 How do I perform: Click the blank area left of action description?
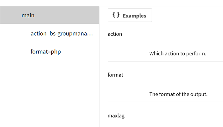pyautogui.click(x=127, y=53)
